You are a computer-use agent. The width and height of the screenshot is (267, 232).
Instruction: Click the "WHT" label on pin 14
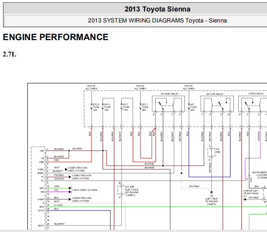pos(57,201)
